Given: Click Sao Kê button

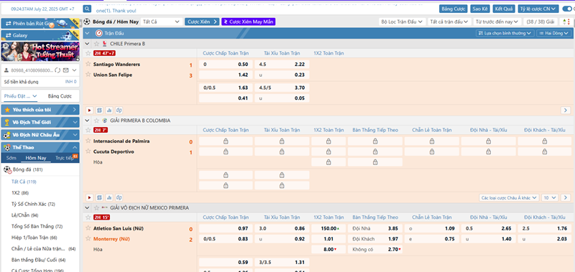Looking at the screenshot, I should [479, 9].
